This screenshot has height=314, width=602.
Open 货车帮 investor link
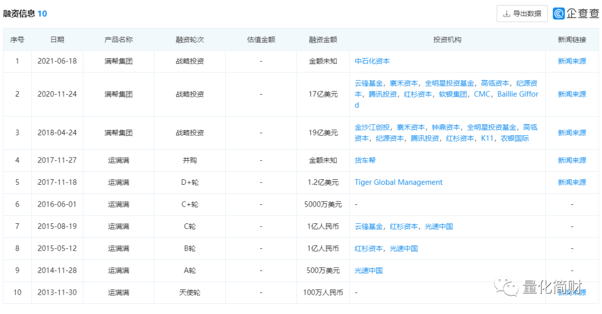point(365,160)
